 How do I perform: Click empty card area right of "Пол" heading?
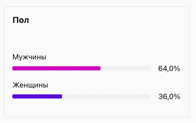[105, 20]
